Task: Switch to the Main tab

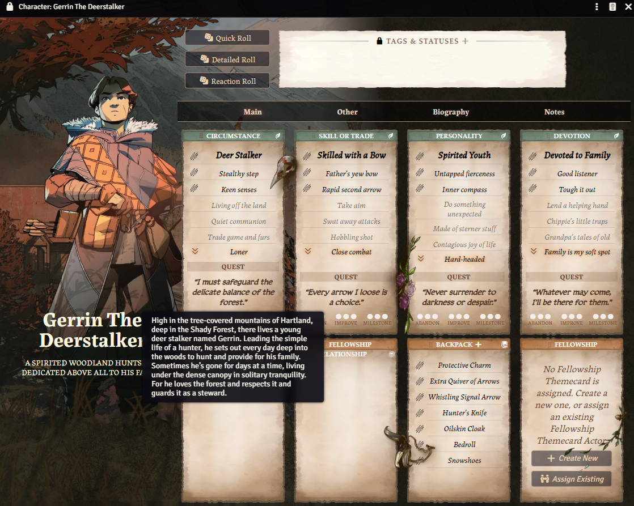Action: (253, 112)
